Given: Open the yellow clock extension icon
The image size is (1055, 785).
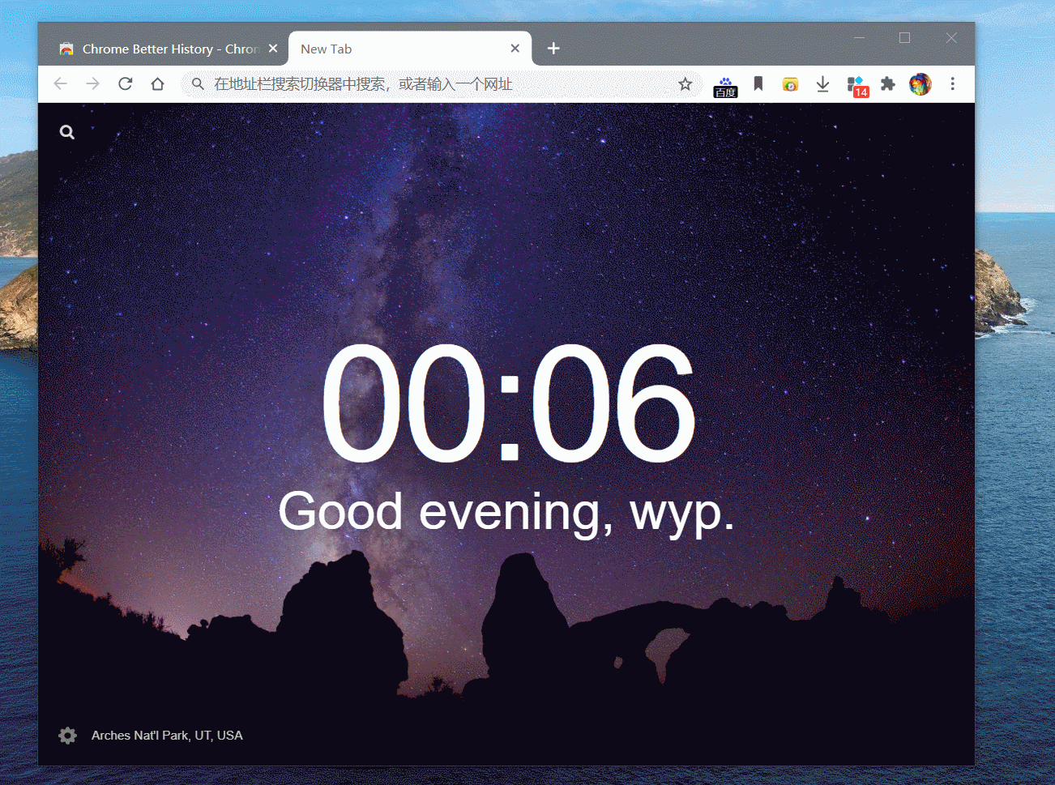Looking at the screenshot, I should pos(790,83).
